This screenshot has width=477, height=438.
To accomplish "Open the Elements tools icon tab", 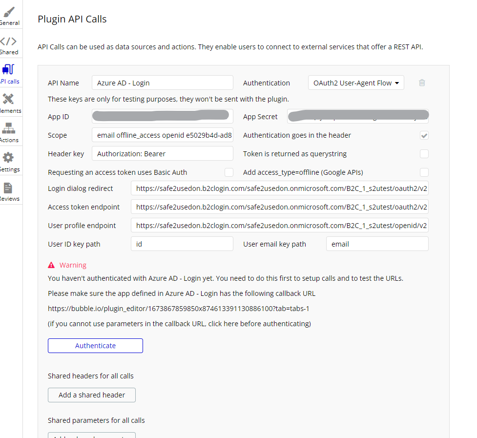I will click(8, 100).
